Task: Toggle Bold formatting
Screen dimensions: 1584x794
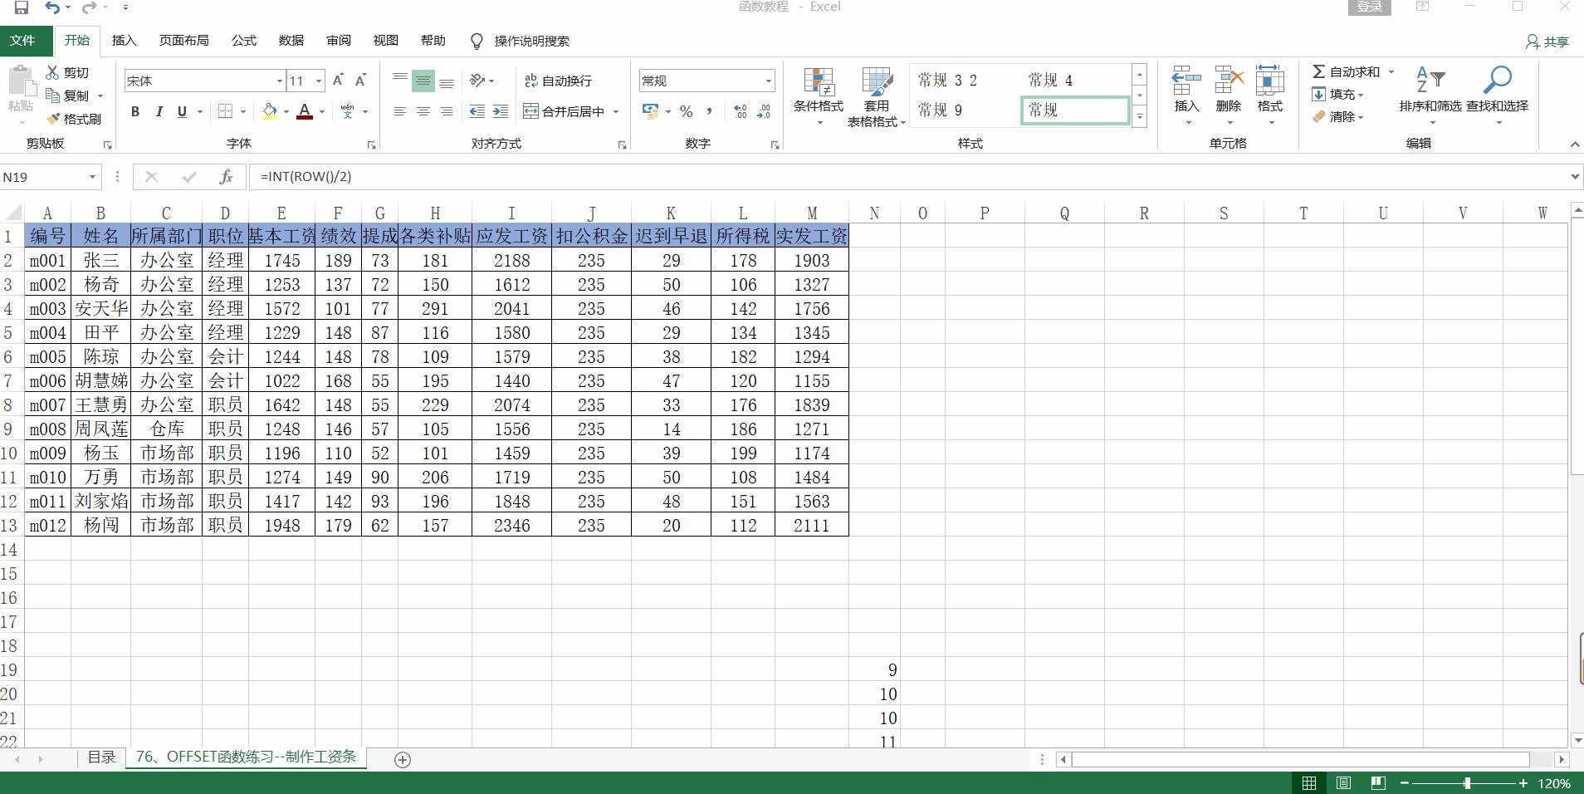Action: click(135, 111)
